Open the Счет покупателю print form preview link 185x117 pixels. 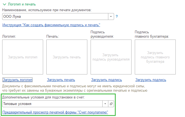(55, 112)
